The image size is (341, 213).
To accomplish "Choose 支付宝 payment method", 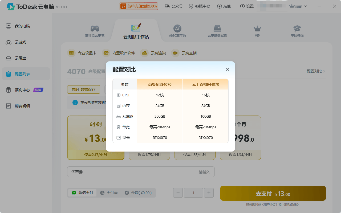I will click(x=109, y=193).
